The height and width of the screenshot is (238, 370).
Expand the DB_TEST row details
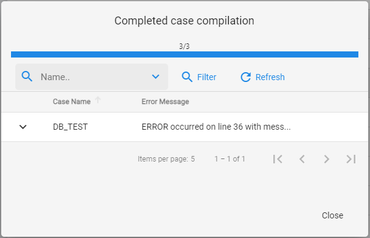(x=23, y=127)
